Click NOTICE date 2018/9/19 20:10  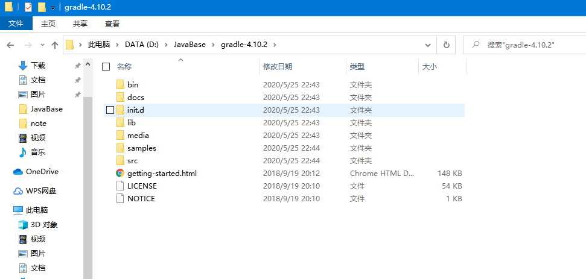(x=291, y=198)
